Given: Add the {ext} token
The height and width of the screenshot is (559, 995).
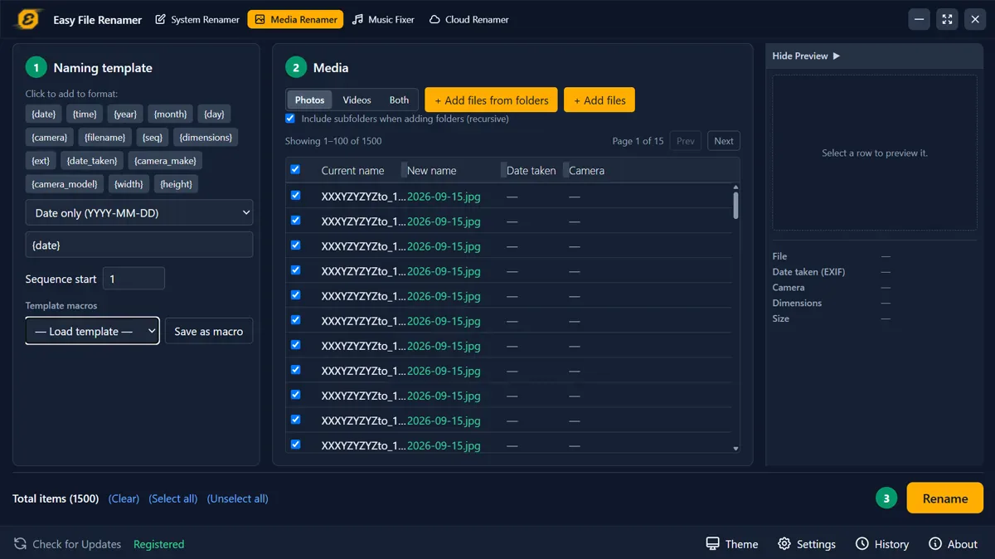Looking at the screenshot, I should click(41, 161).
